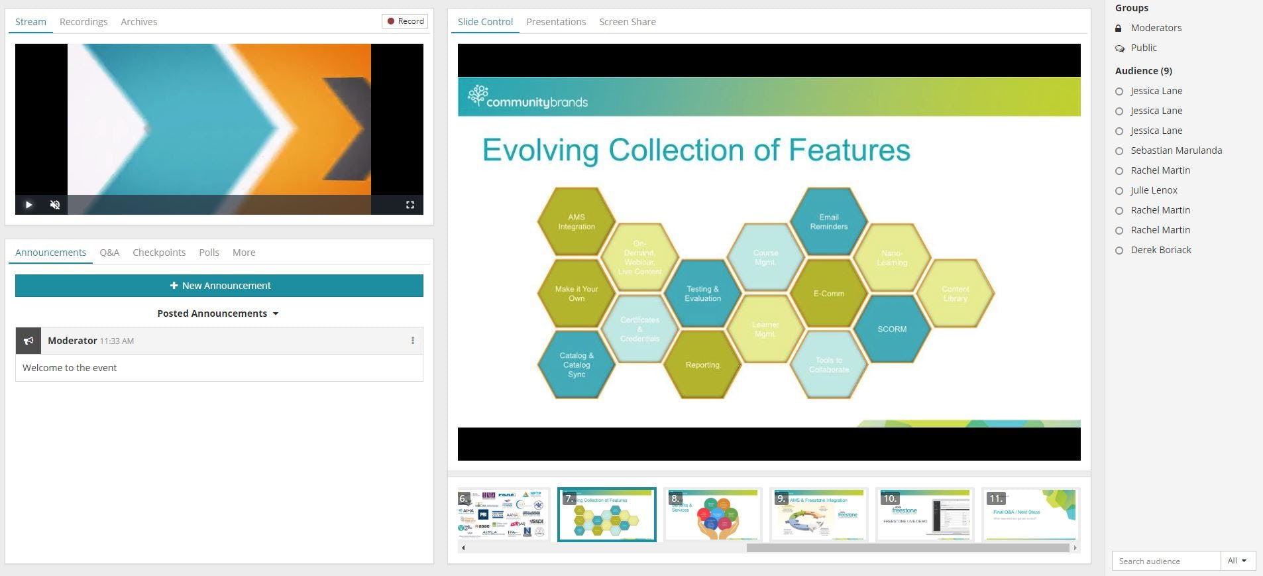
Task: Jump to slide 8 thumbnail
Action: (x=713, y=515)
